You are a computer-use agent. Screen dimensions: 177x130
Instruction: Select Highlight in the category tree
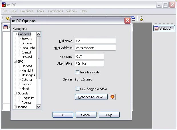click(27, 71)
